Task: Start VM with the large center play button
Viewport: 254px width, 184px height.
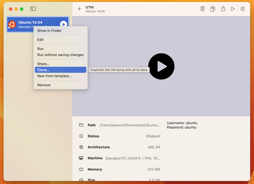Action: coord(161,66)
